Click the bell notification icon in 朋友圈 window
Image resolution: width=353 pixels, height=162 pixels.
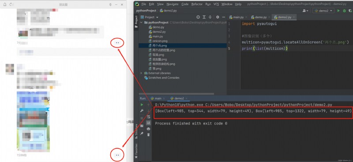pos(5,4)
